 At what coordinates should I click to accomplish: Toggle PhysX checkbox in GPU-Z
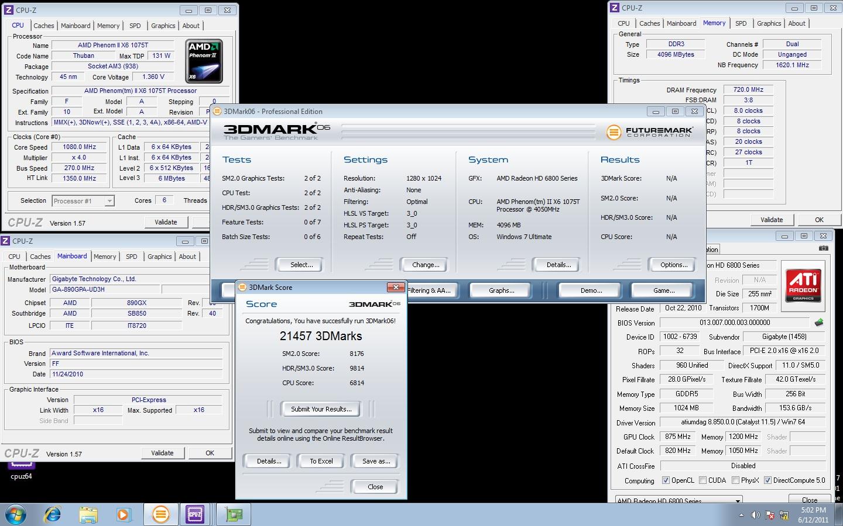pyautogui.click(x=735, y=480)
